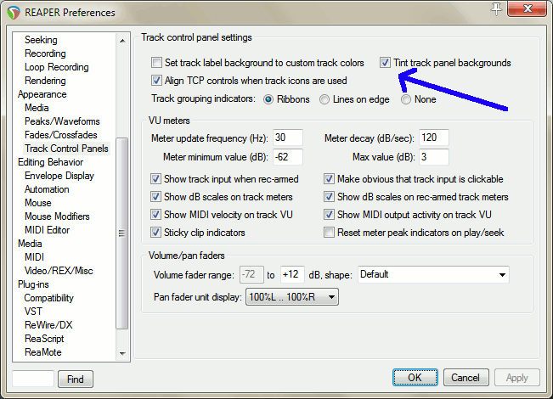The width and height of the screenshot is (553, 399).
Task: Click the category list scroll up arrow
Action: (x=122, y=41)
